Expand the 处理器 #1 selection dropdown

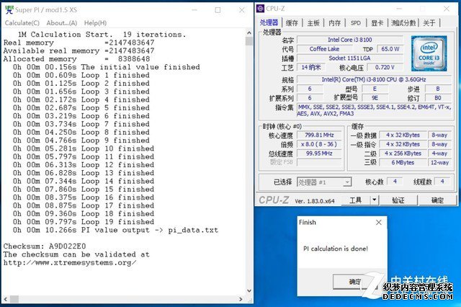click(347, 182)
